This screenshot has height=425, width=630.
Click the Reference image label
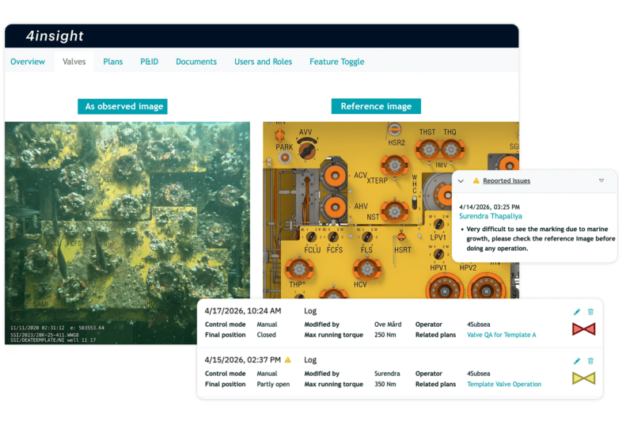click(x=376, y=106)
